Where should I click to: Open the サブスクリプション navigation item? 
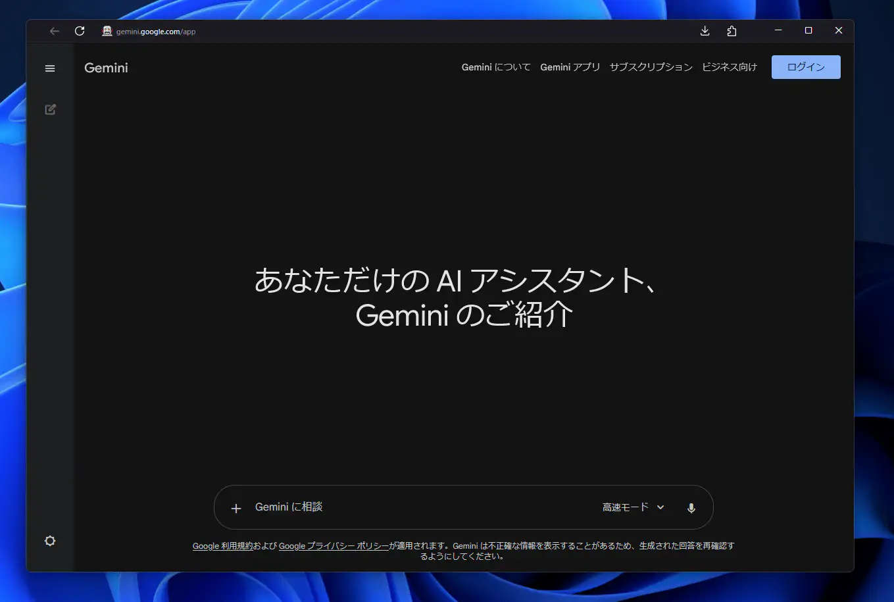pos(651,67)
